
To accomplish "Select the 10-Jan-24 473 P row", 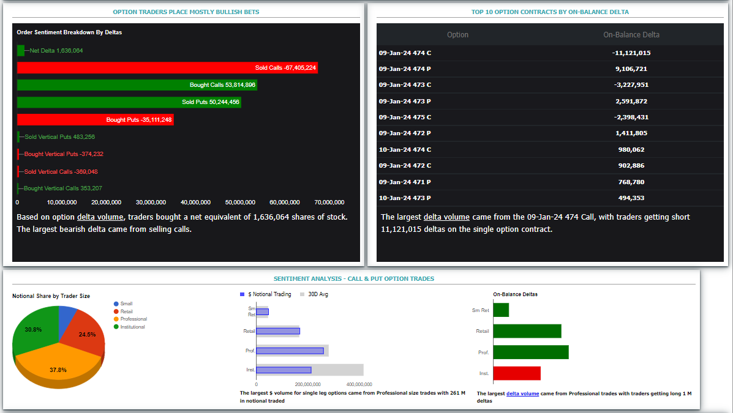I will [x=550, y=198].
